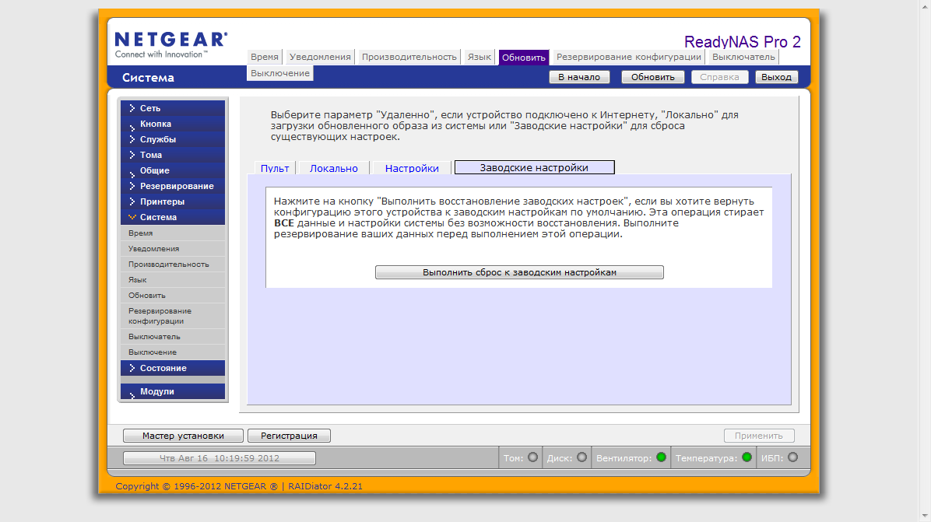Click the Выход button
Viewport: 931px width, 522px height.
click(x=776, y=77)
